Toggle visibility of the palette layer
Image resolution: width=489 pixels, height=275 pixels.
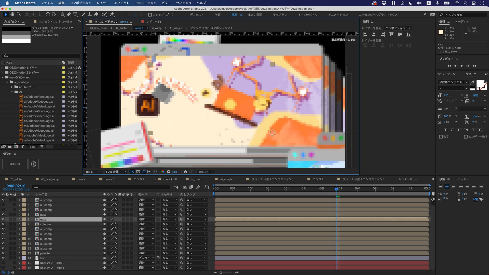[x=3, y=253]
